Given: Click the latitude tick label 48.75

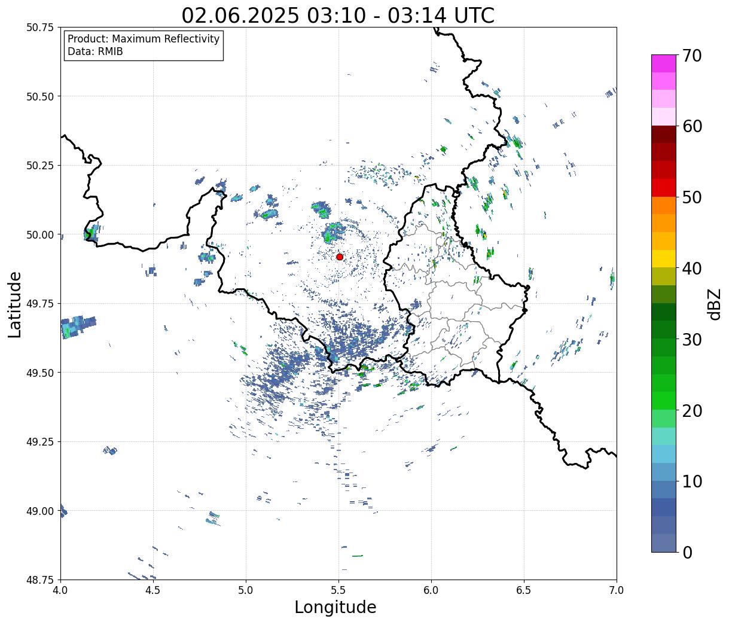Looking at the screenshot, I should [40, 580].
